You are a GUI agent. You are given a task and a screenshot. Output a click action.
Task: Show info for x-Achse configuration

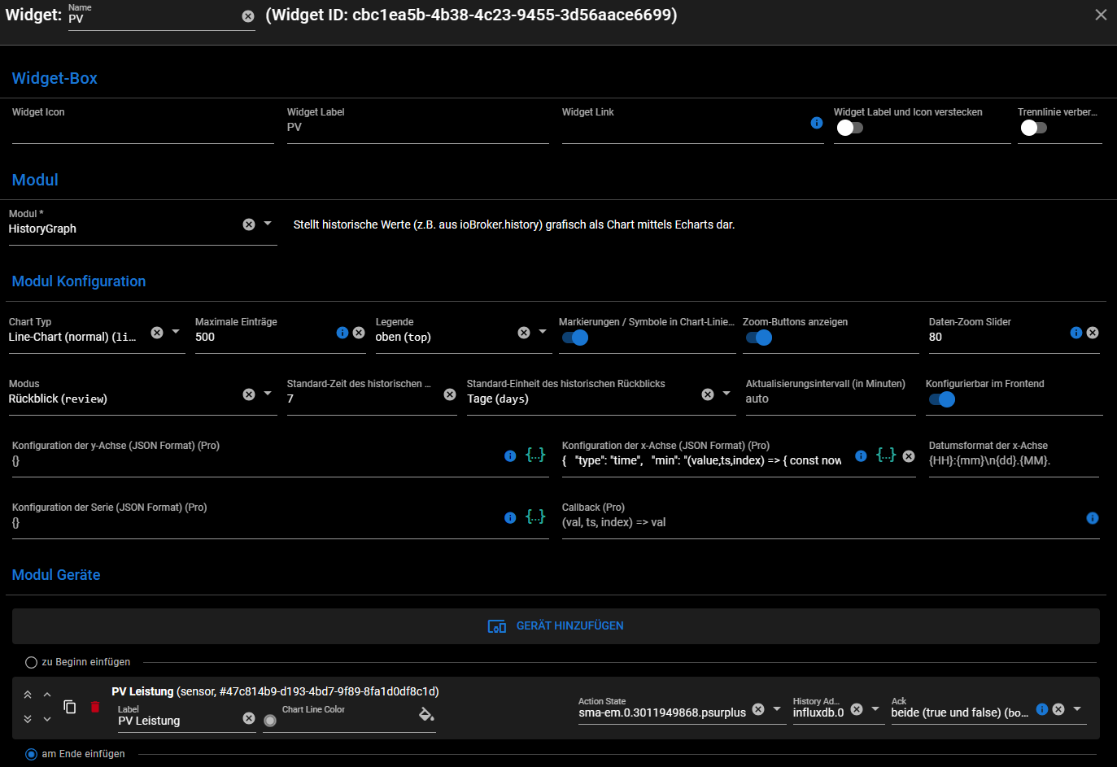(x=861, y=456)
